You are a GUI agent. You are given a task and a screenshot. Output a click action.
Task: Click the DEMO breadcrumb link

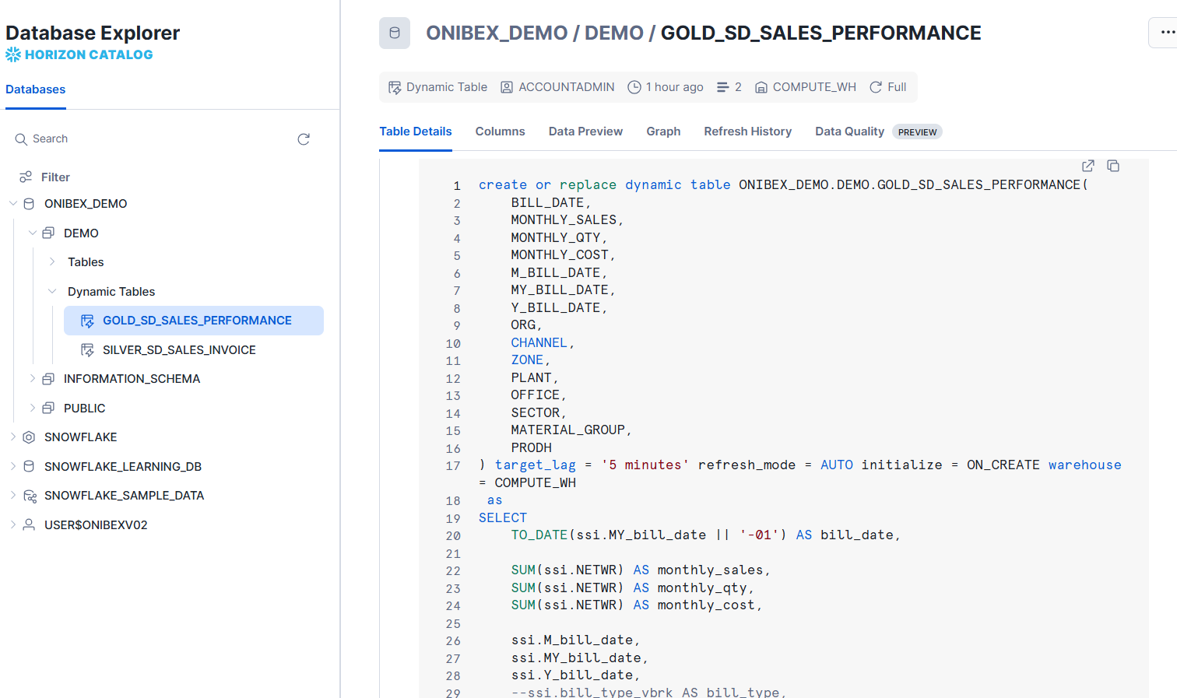tap(613, 33)
